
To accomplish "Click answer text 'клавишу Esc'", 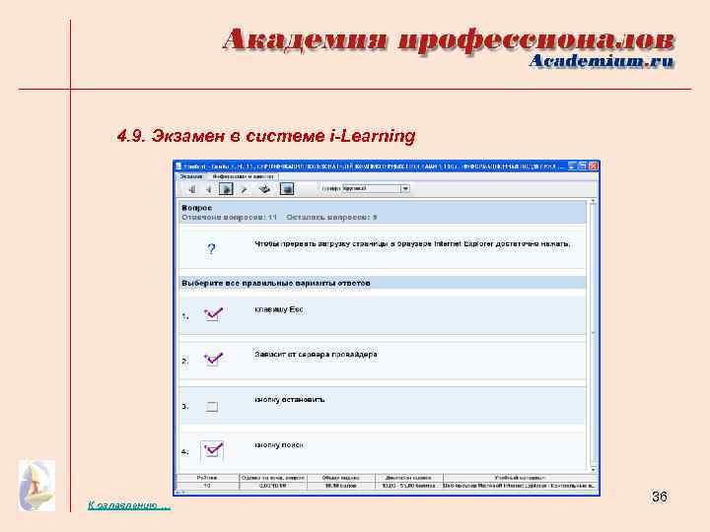I will coord(278,309).
